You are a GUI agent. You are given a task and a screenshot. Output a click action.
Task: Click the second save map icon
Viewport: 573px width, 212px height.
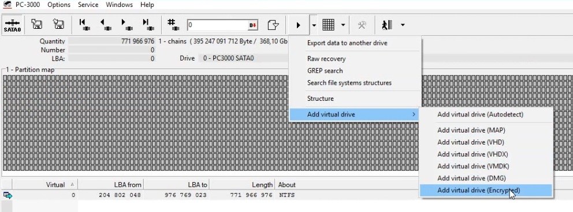click(58, 25)
